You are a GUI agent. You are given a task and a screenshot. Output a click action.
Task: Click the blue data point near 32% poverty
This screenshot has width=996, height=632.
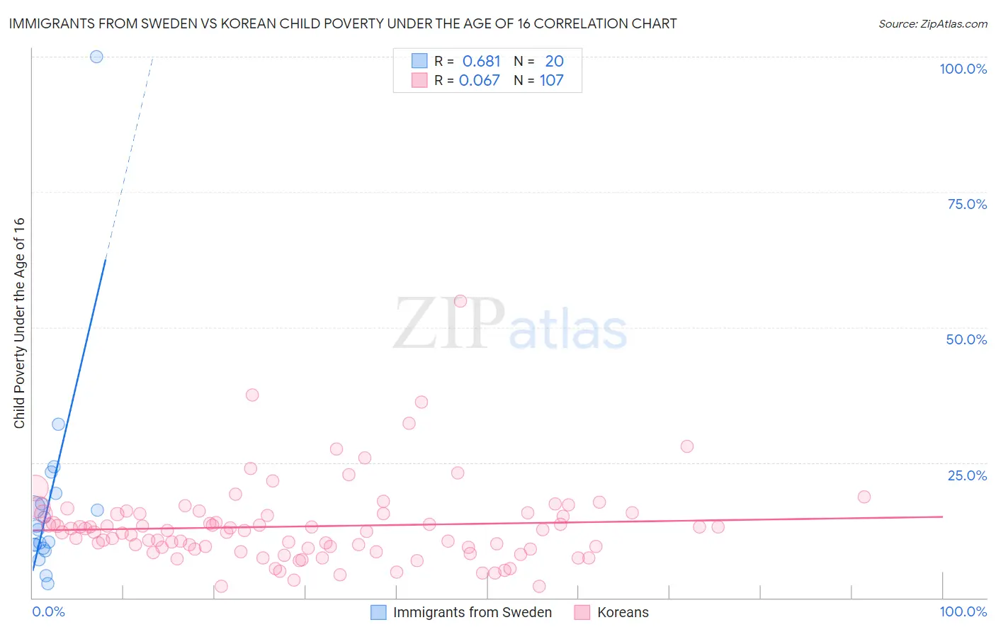pyautogui.click(x=58, y=424)
